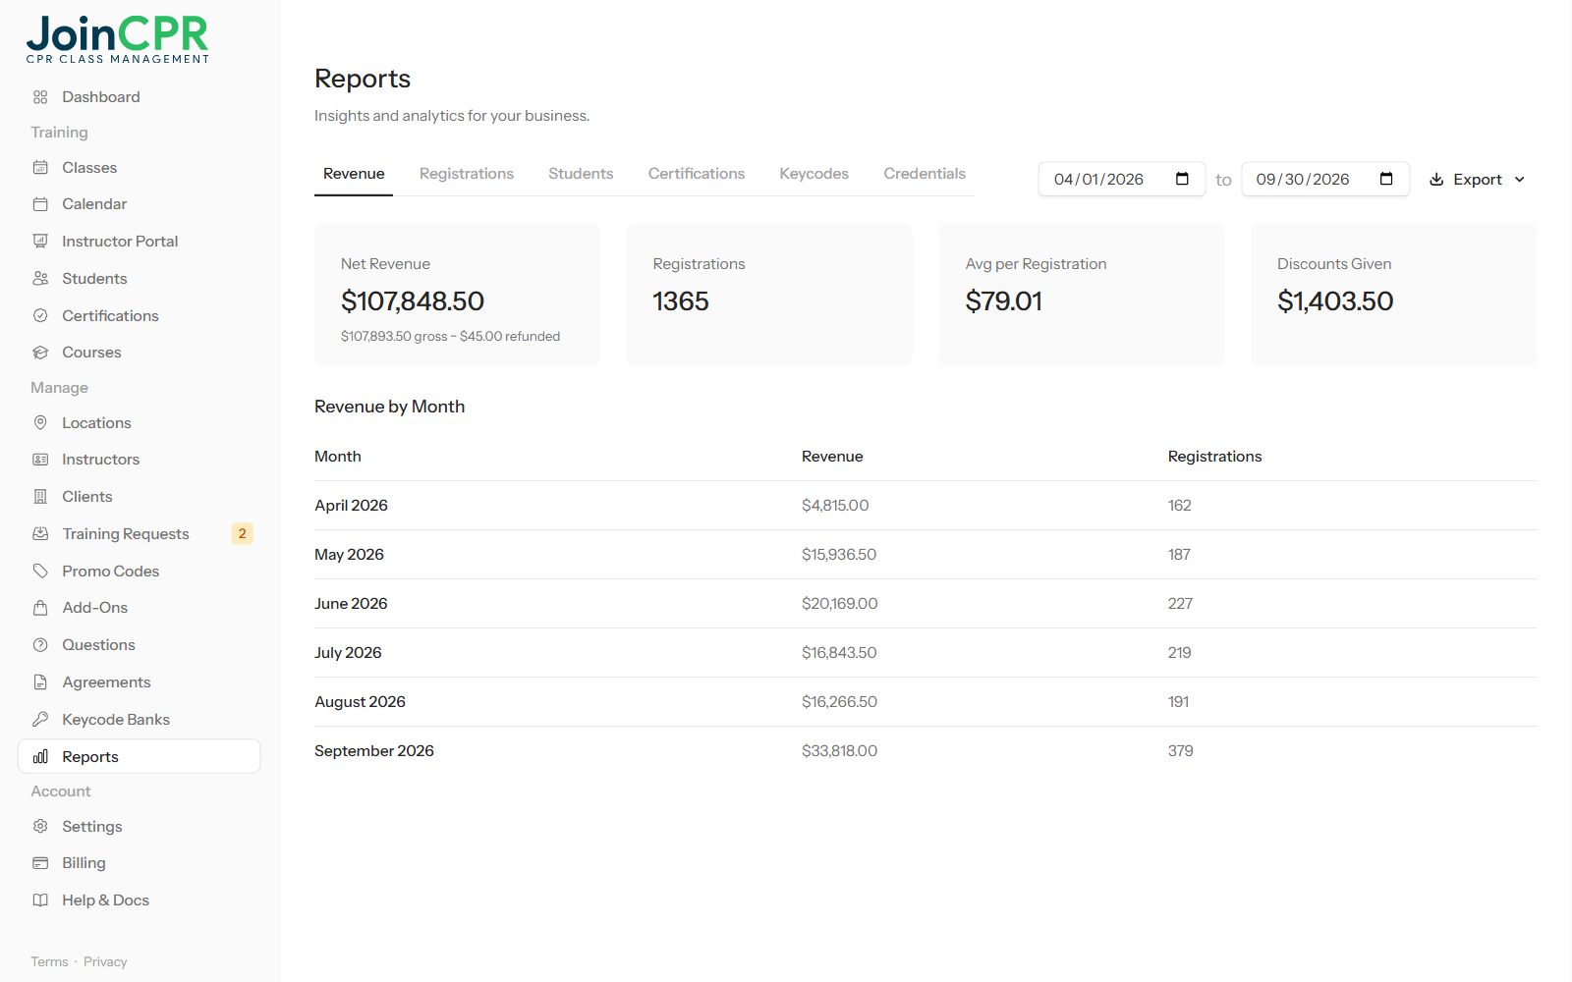Select the Keycodes tab

click(x=814, y=174)
